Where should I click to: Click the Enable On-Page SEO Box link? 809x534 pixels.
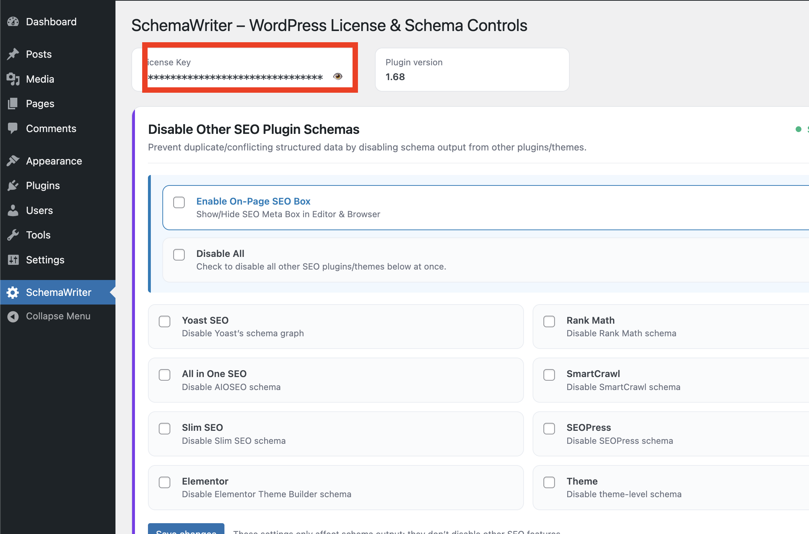click(253, 201)
